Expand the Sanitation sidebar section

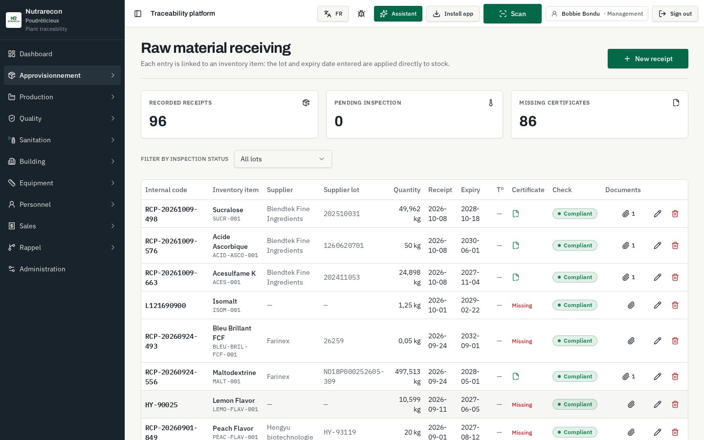click(62, 140)
